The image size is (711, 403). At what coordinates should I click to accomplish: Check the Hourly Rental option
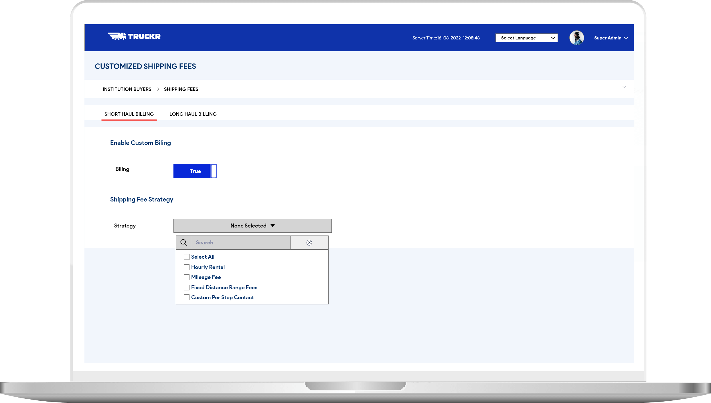pos(187,267)
